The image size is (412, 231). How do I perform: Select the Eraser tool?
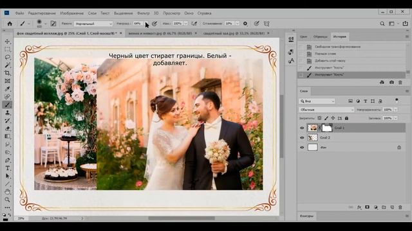coord(7,128)
